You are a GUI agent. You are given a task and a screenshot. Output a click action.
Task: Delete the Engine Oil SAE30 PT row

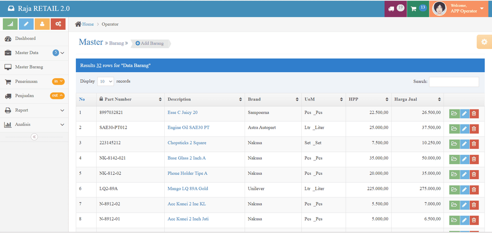(x=474, y=129)
